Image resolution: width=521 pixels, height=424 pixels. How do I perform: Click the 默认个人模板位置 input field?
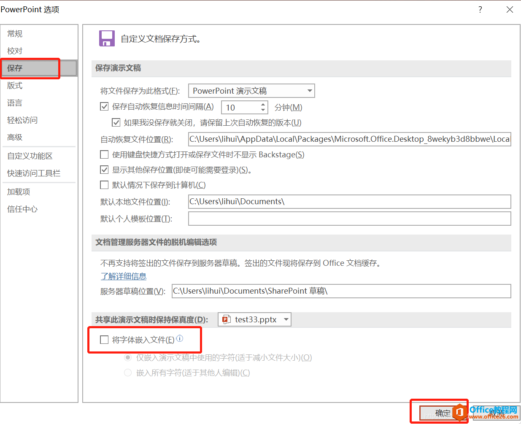tap(349, 218)
